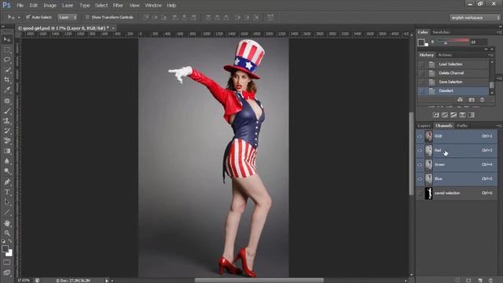Select the Eyedropper tool

click(7, 90)
